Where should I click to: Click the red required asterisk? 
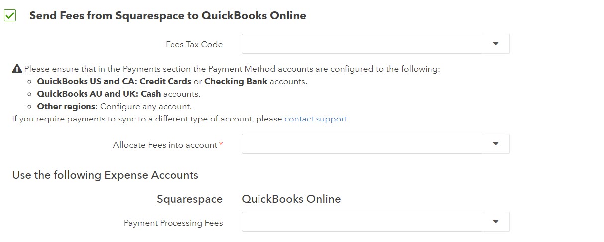(221, 144)
